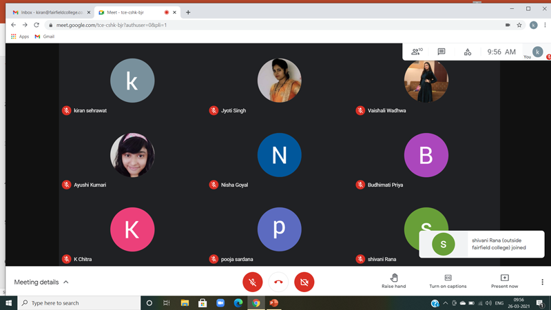Expand Meeting details chevron
Image resolution: width=551 pixels, height=310 pixels.
point(66,282)
